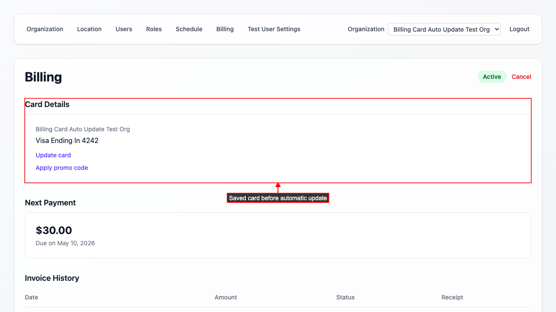The height and width of the screenshot is (312, 556).
Task: Open Test User Settings
Action: (x=274, y=29)
